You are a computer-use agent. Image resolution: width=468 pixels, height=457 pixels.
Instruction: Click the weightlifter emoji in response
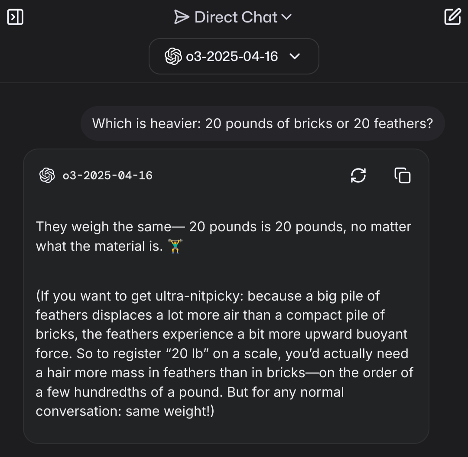pyautogui.click(x=175, y=246)
